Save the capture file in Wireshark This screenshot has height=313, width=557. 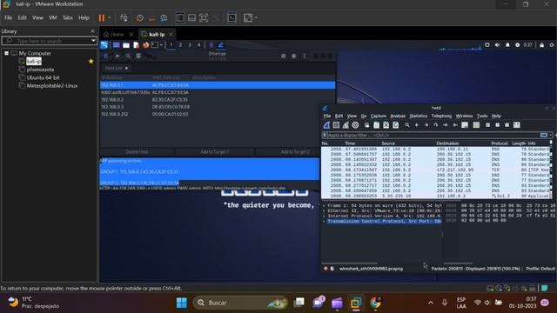(x=377, y=125)
